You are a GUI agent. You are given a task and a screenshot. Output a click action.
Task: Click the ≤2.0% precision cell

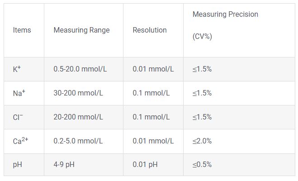pyautogui.click(x=202, y=141)
